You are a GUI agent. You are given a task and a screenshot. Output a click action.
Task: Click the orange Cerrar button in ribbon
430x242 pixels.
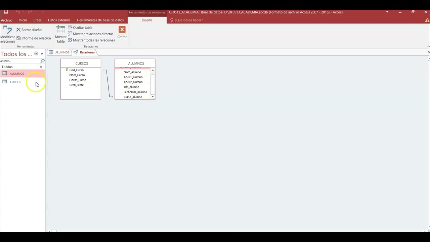(122, 33)
